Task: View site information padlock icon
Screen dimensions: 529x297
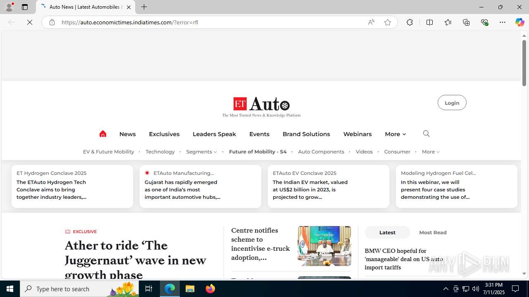Action: 52,22
